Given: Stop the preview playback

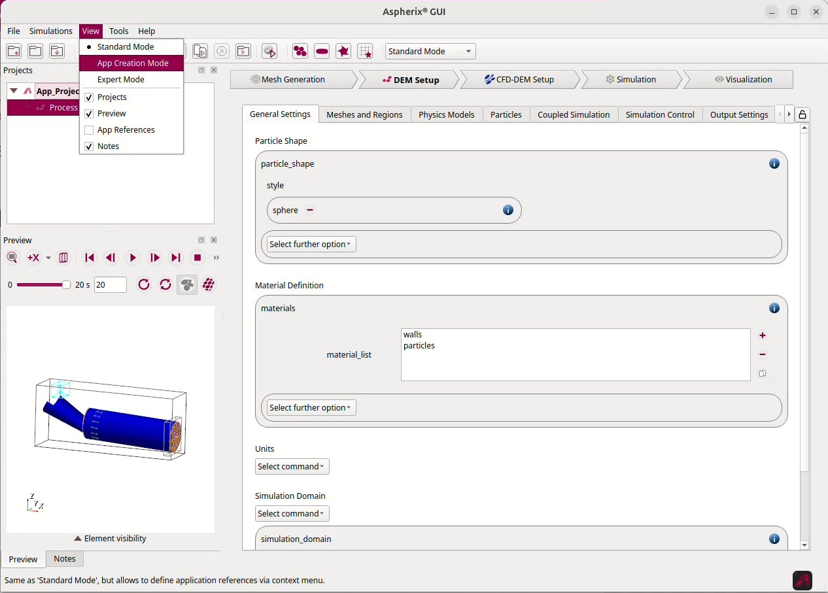Looking at the screenshot, I should tap(198, 258).
